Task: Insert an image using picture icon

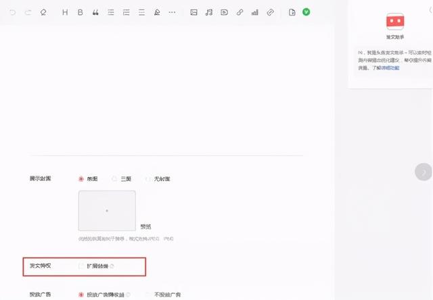Action: (194, 12)
